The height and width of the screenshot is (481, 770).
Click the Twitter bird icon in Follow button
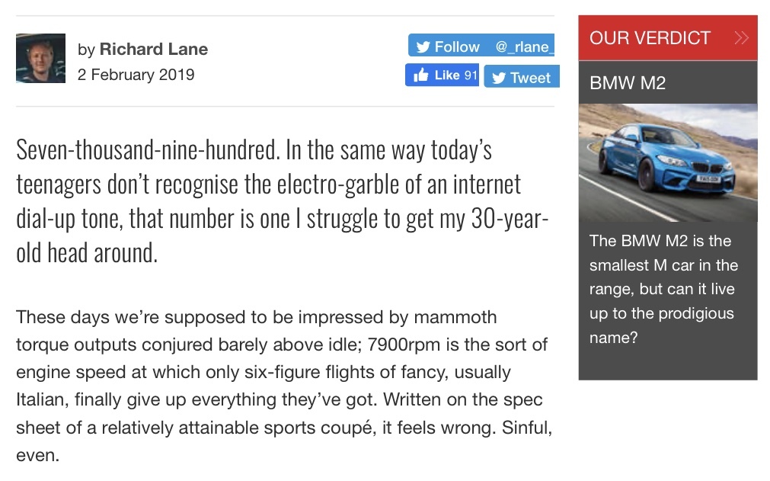(423, 46)
